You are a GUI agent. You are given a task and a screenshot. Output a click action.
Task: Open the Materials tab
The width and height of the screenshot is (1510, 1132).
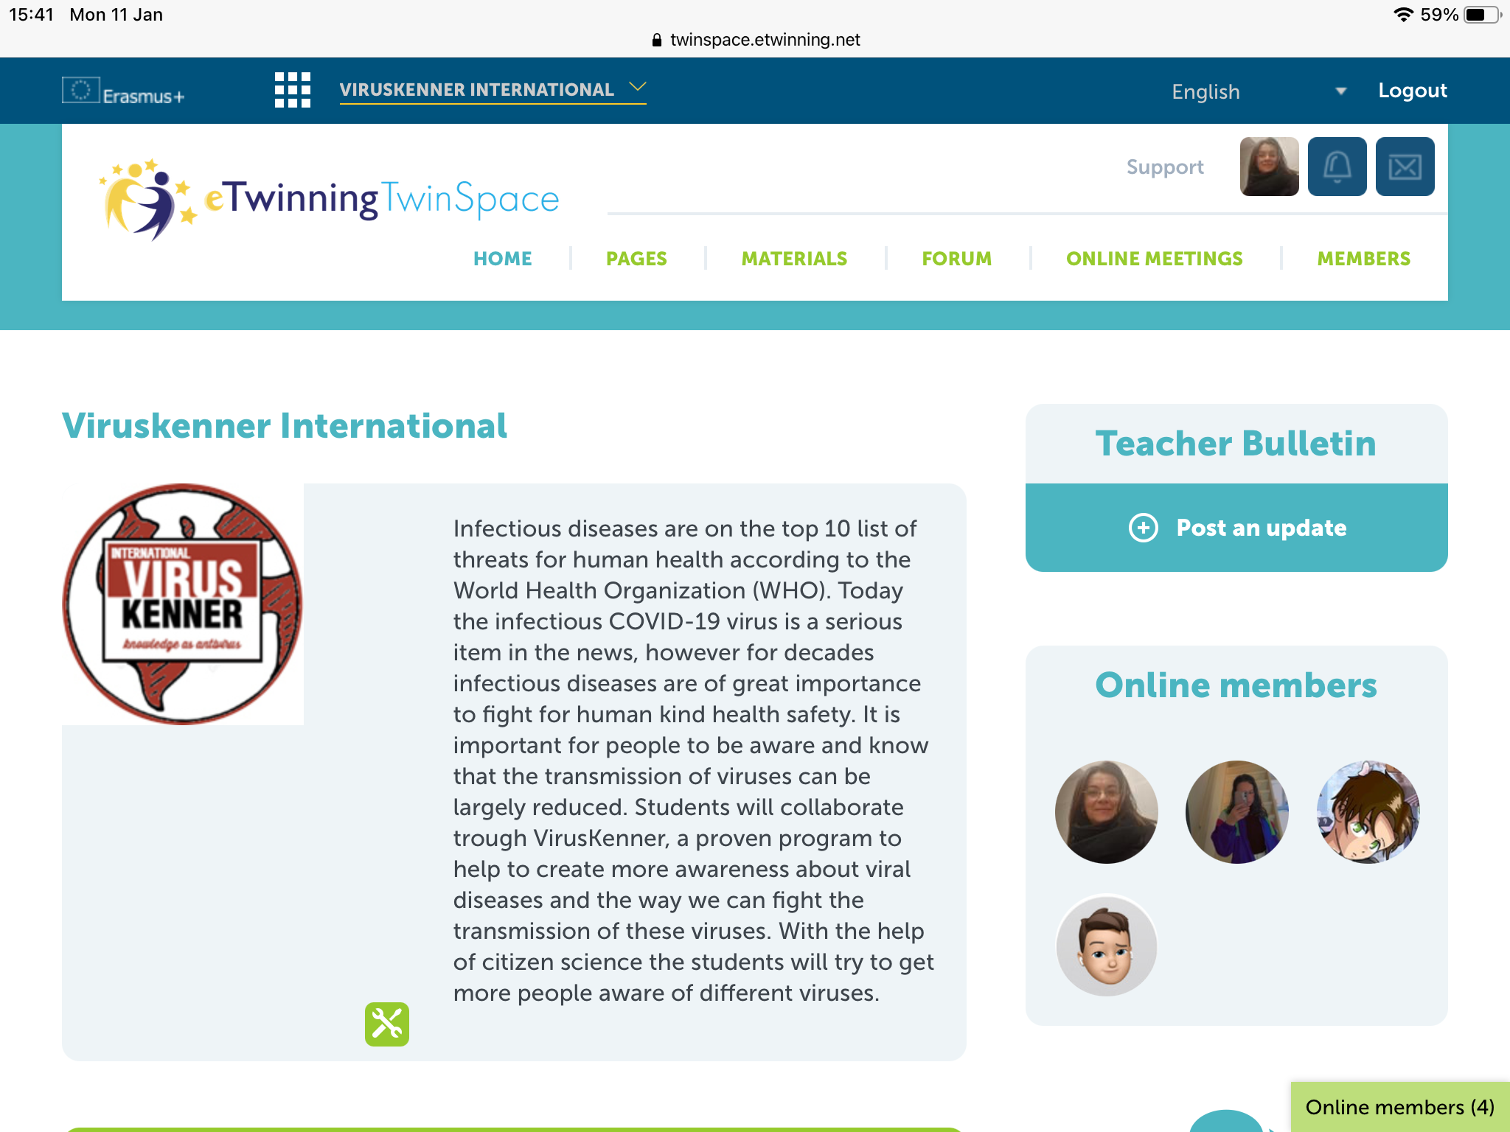tap(794, 259)
